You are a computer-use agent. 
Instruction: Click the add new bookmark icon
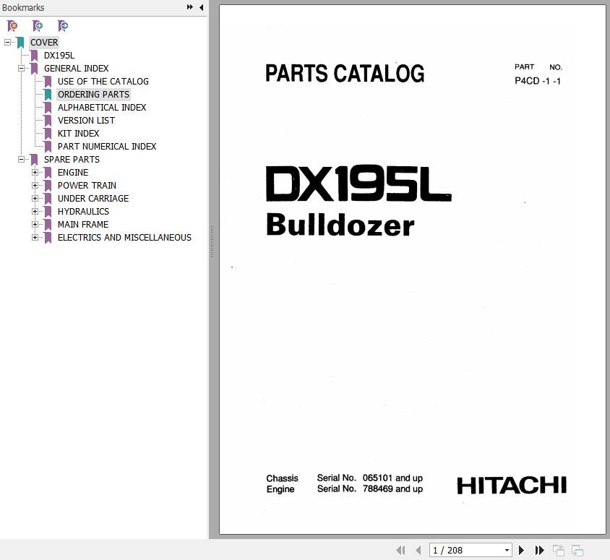38,26
